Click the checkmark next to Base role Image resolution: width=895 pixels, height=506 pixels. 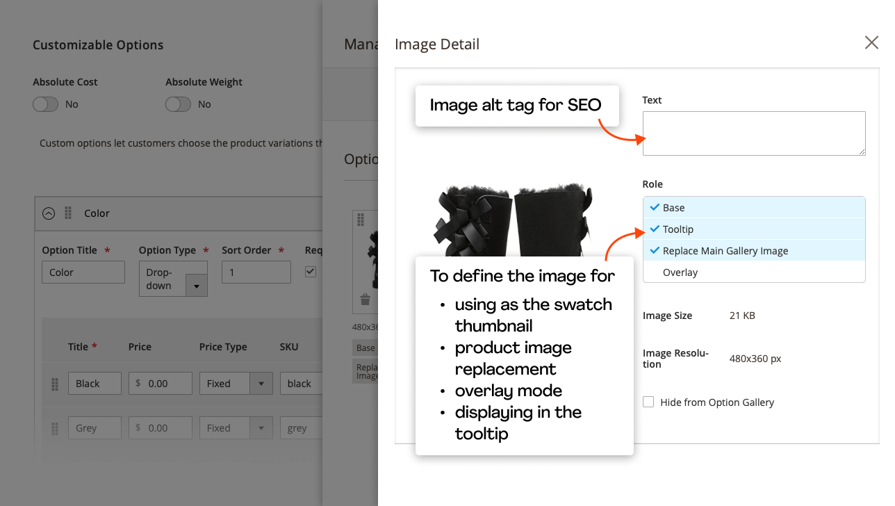coord(654,207)
